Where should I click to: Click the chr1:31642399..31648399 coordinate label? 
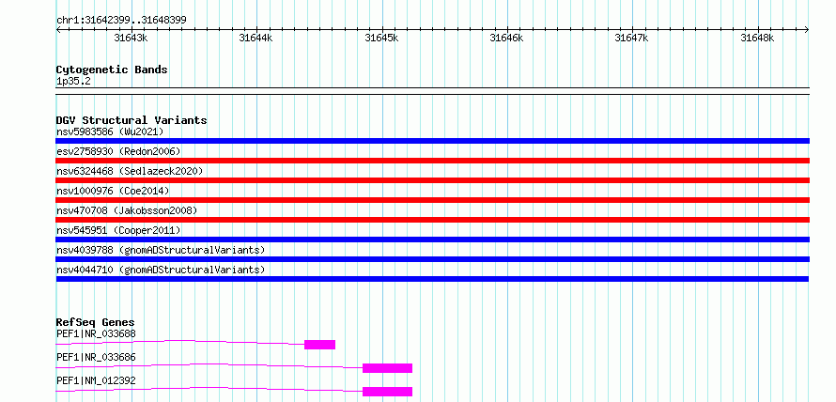(x=121, y=21)
